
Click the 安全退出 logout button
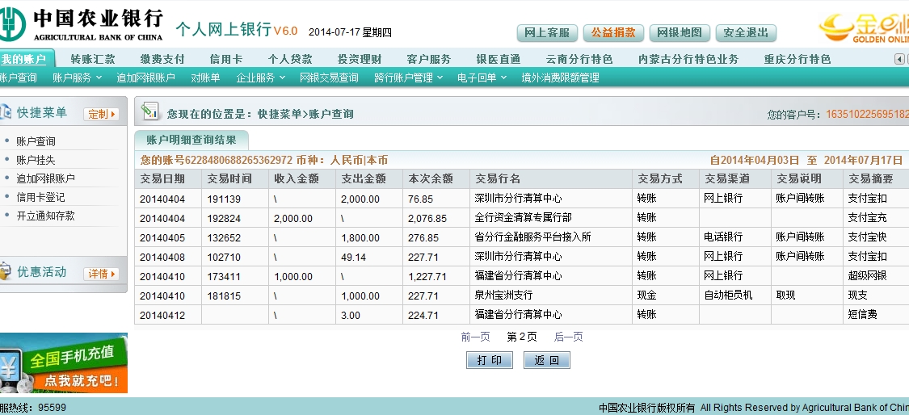pyautogui.click(x=745, y=33)
